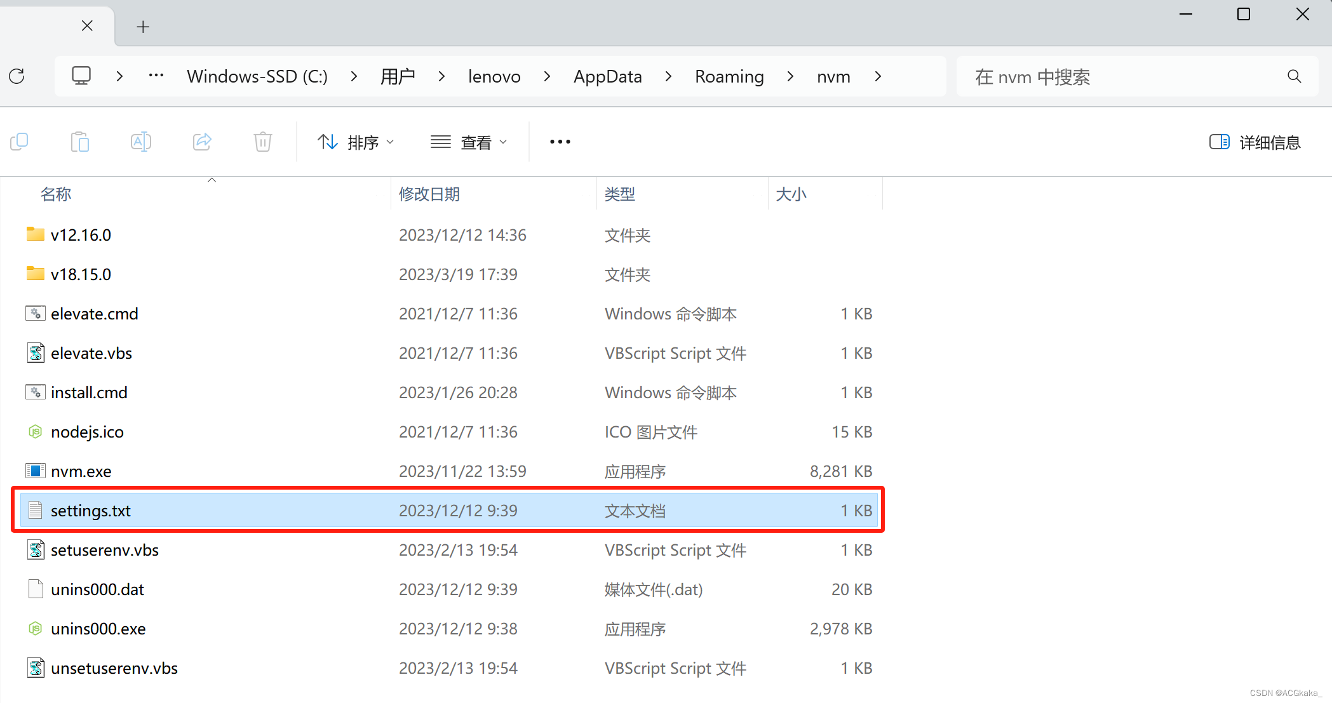Image resolution: width=1332 pixels, height=703 pixels.
Task: Click the settings.txt document icon
Action: tap(36, 510)
